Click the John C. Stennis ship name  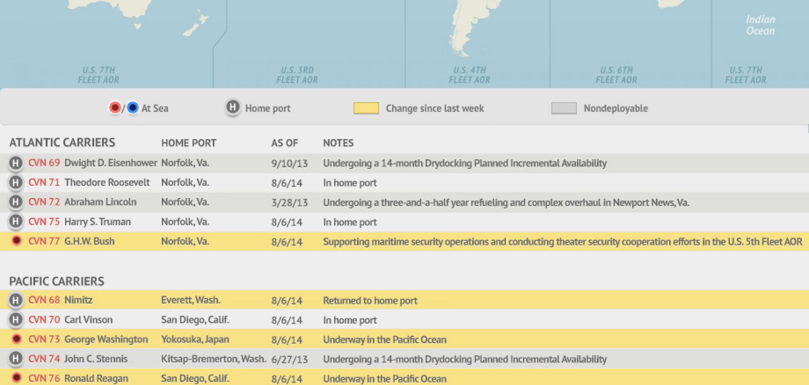pyautogui.click(x=96, y=359)
